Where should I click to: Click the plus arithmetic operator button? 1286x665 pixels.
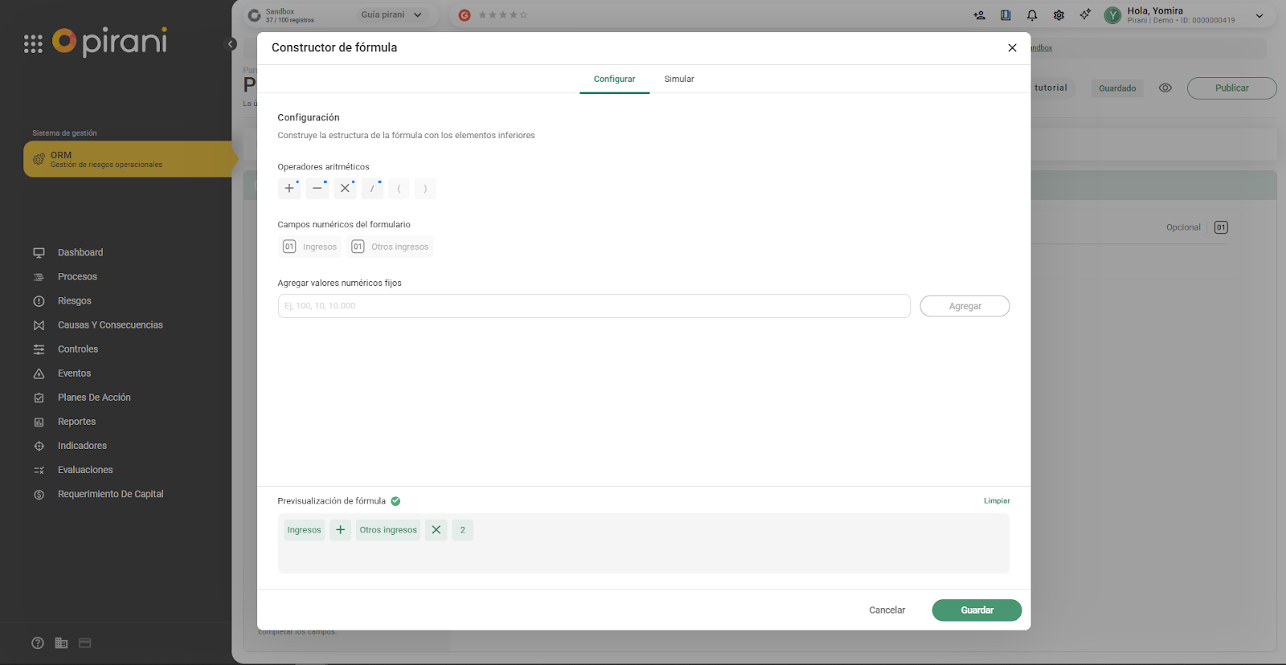289,189
